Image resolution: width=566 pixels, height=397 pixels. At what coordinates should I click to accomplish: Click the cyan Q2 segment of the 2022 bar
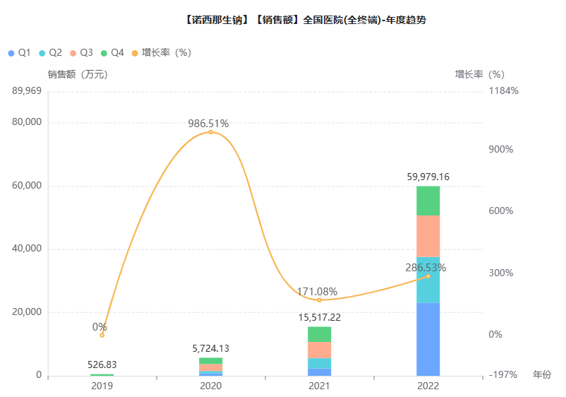[428, 280]
